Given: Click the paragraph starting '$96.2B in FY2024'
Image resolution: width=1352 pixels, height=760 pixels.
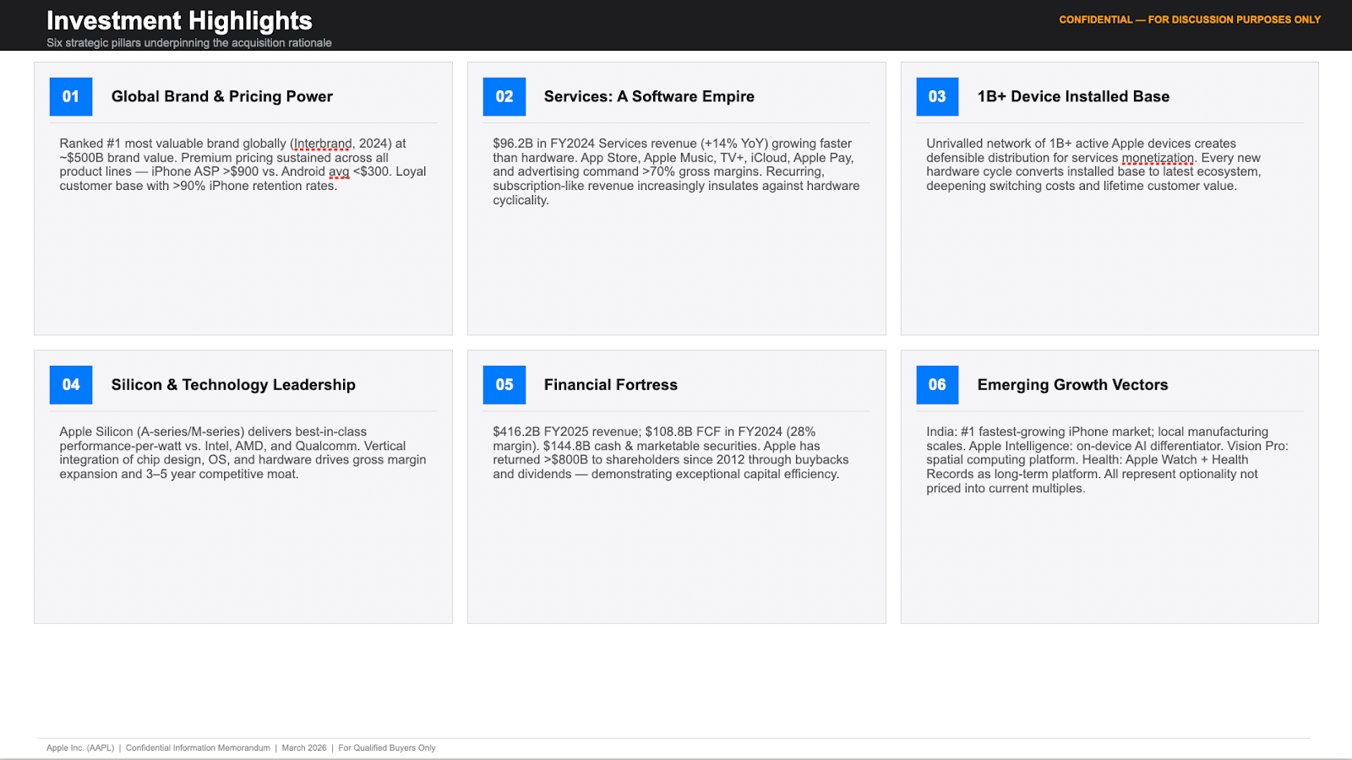Looking at the screenshot, I should (676, 172).
